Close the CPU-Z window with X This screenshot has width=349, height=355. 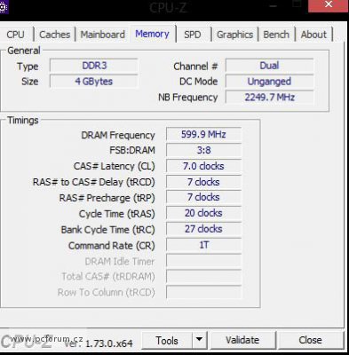329,5
